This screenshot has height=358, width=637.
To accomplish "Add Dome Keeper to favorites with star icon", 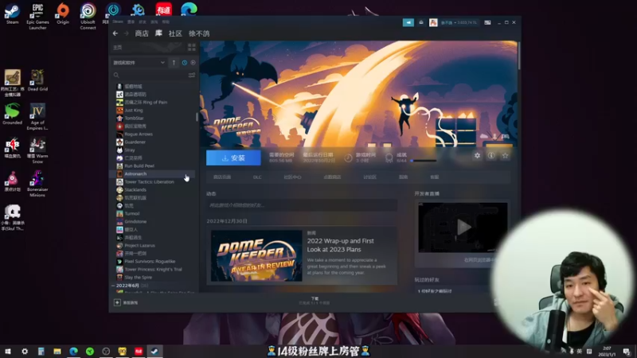I will tap(505, 155).
